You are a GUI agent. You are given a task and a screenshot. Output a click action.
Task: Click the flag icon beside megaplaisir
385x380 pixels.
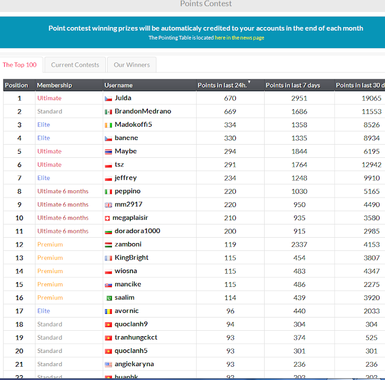pyautogui.click(x=108, y=218)
